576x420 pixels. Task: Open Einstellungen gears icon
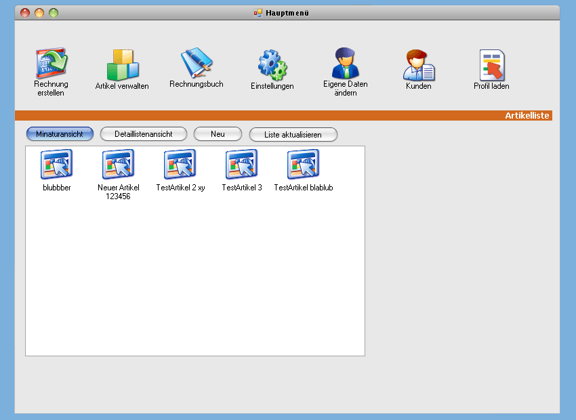[x=272, y=65]
